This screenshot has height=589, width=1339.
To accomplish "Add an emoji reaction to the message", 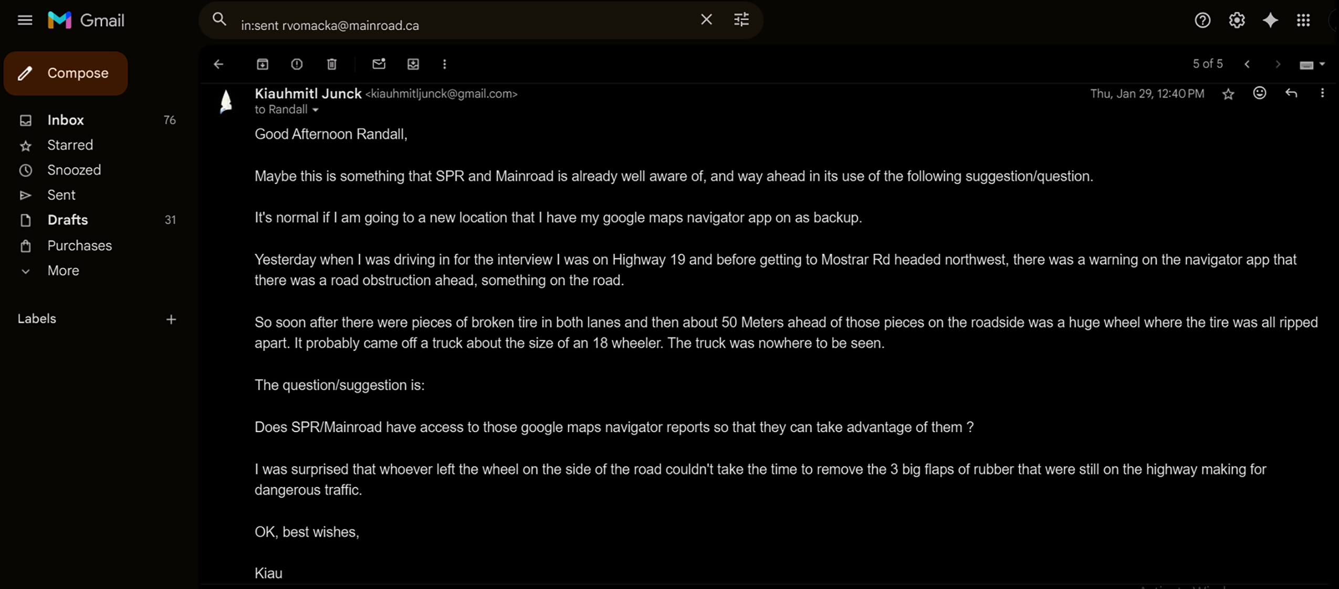I will point(1260,93).
